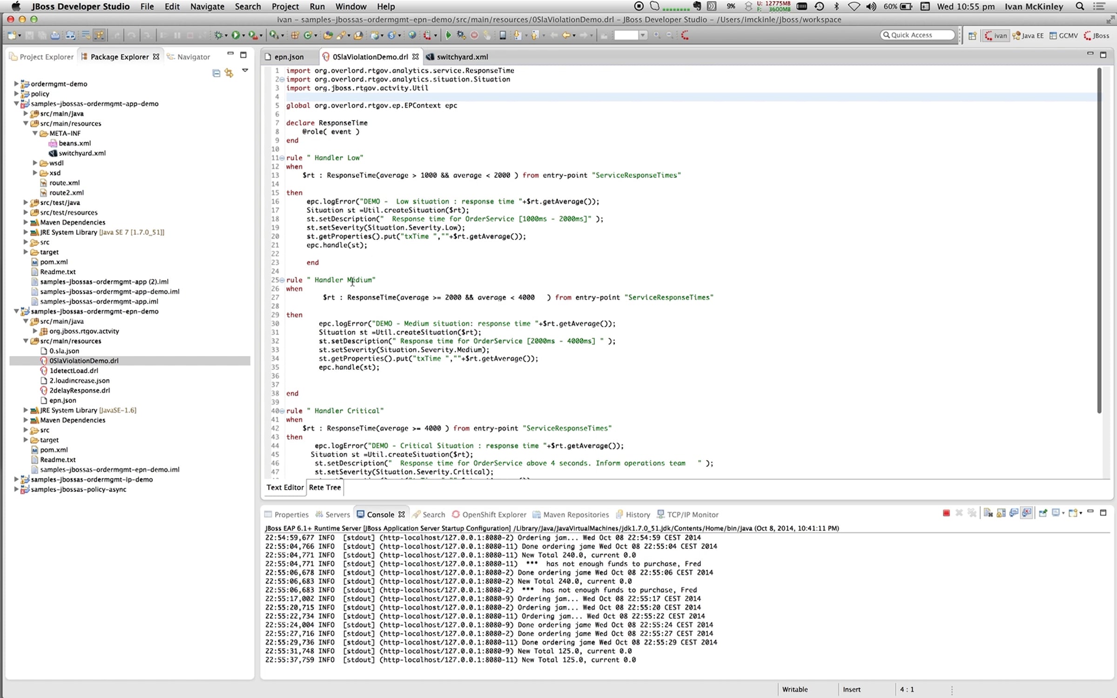Screen dimensions: 1117x698
Task: Click the green Run launch icon
Action: [x=236, y=35]
